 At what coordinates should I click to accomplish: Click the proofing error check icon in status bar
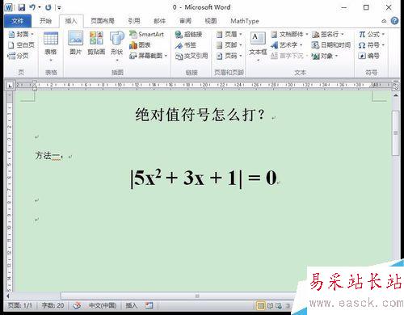77,305
